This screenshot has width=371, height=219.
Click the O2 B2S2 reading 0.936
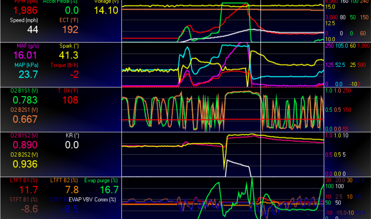pyautogui.click(x=25, y=164)
